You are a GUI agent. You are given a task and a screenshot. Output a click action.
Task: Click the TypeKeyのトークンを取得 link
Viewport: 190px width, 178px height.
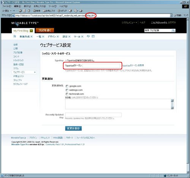click(133, 65)
